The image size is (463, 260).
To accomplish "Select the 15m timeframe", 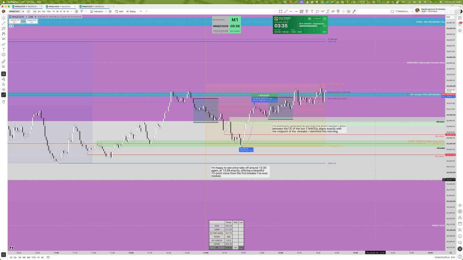I will (x=49, y=12).
